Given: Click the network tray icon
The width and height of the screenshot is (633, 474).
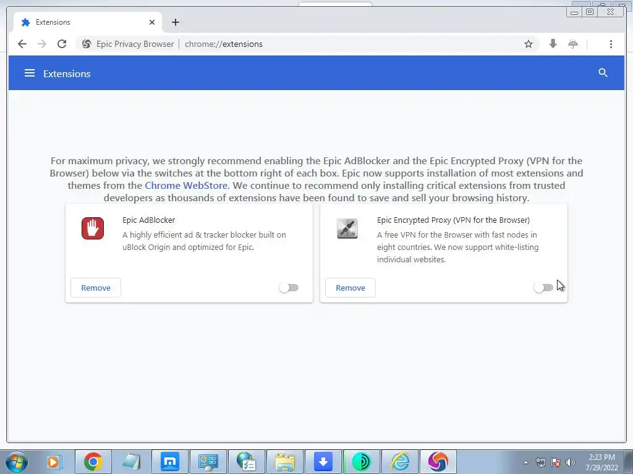Looking at the screenshot, I should 540,462.
